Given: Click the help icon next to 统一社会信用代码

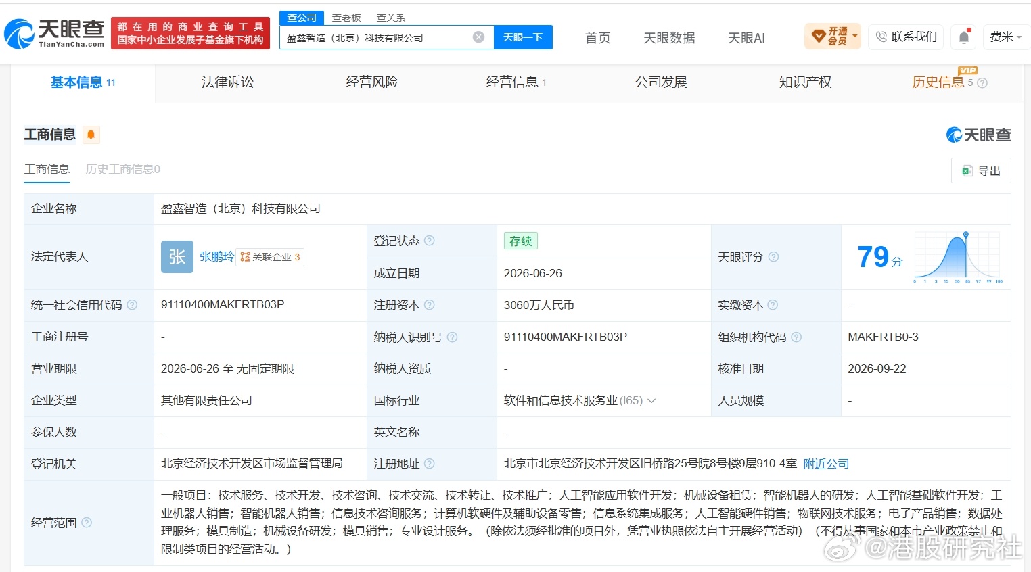Looking at the screenshot, I should (x=132, y=305).
